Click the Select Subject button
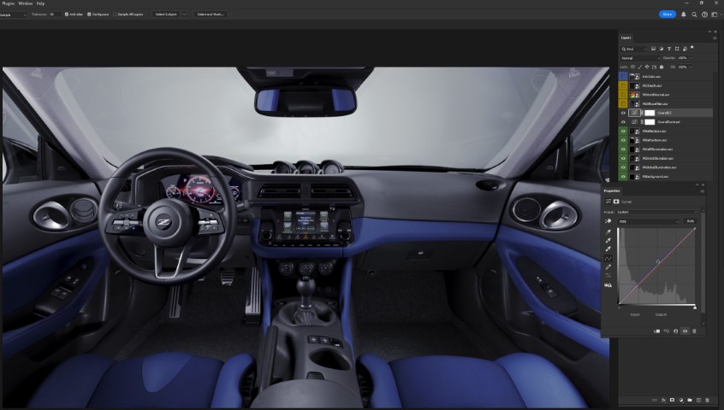This screenshot has height=410, width=724. tap(165, 15)
